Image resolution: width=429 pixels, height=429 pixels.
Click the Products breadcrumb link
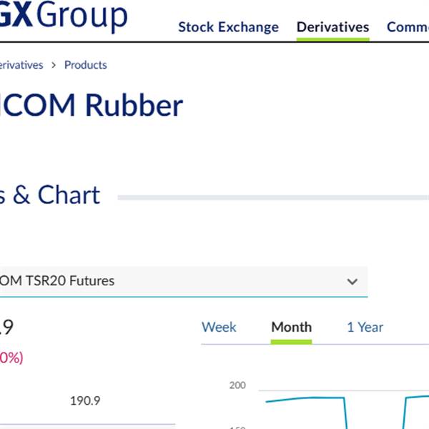[85, 65]
